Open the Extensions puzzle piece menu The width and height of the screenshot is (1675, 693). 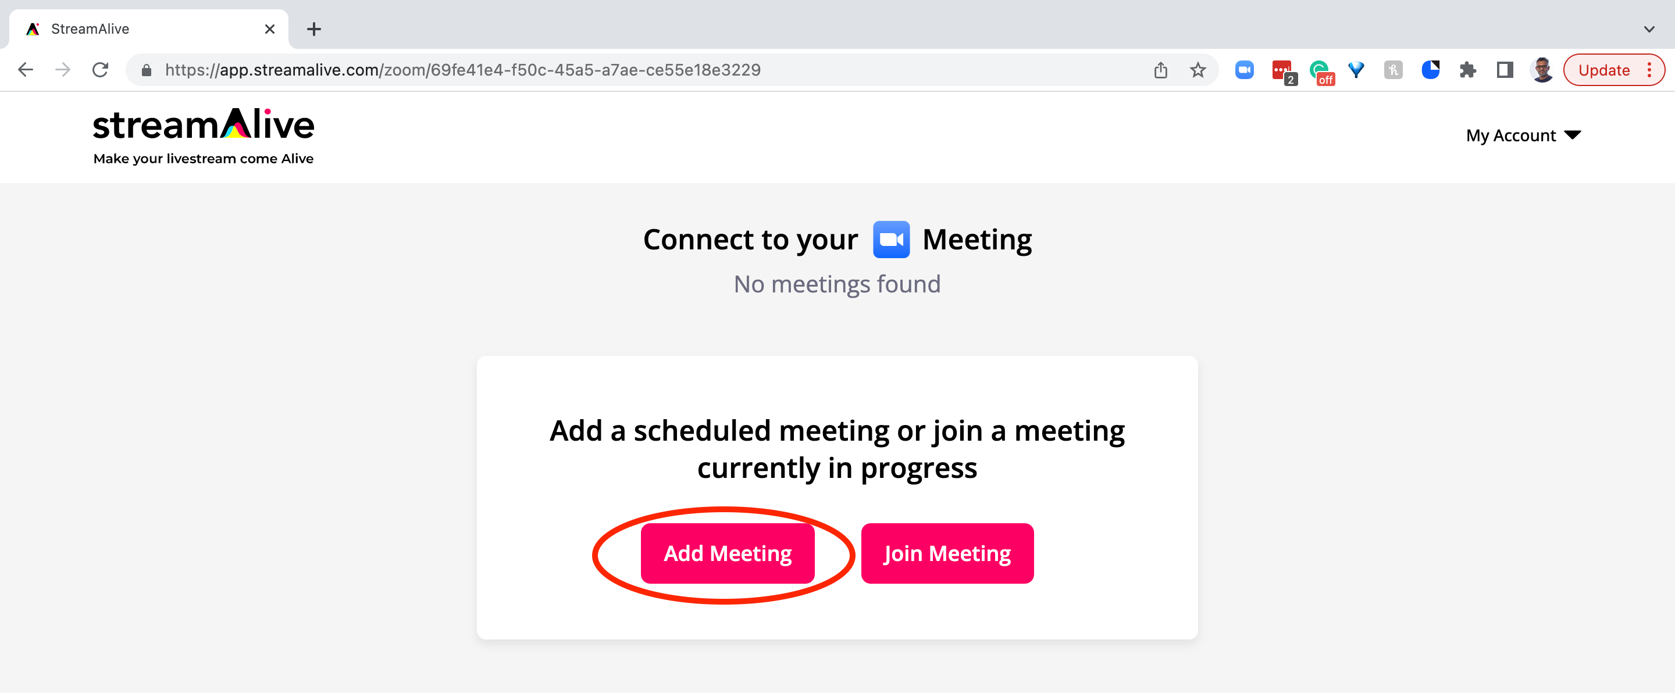1467,70
